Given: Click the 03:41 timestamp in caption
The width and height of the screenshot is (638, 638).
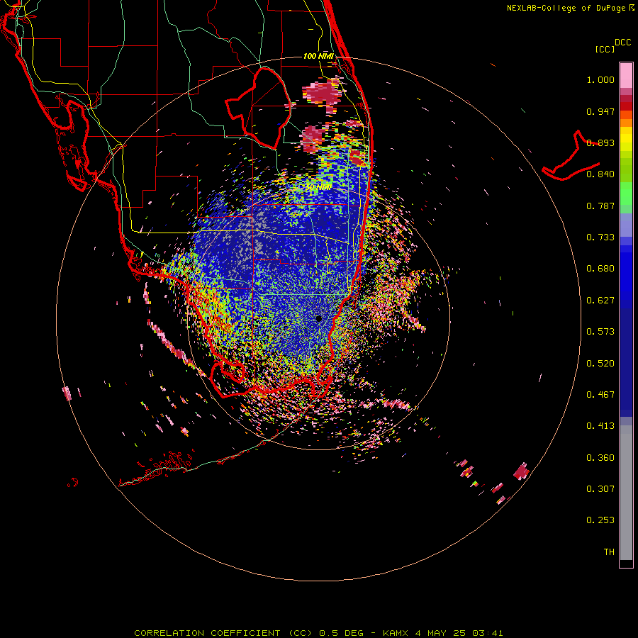Looking at the screenshot, I should click(x=488, y=633).
